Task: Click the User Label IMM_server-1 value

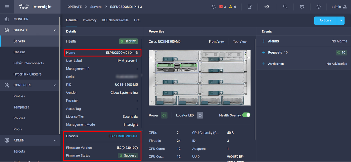Action: 128,61
